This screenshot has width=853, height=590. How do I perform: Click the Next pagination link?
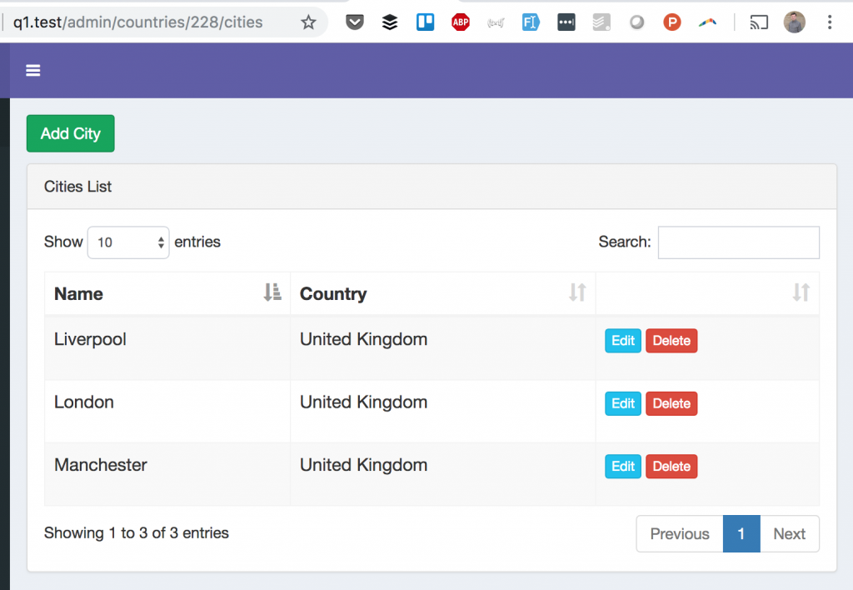pyautogui.click(x=789, y=533)
